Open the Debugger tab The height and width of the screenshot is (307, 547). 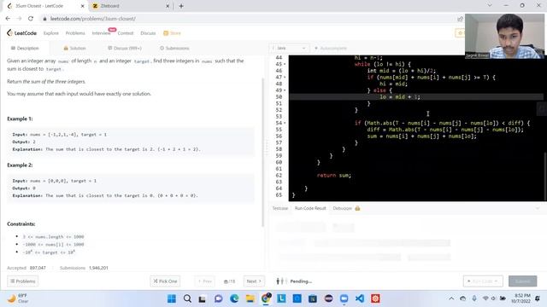click(x=342, y=208)
